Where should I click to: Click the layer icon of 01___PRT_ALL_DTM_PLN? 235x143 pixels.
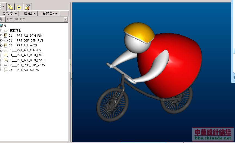click(6, 36)
